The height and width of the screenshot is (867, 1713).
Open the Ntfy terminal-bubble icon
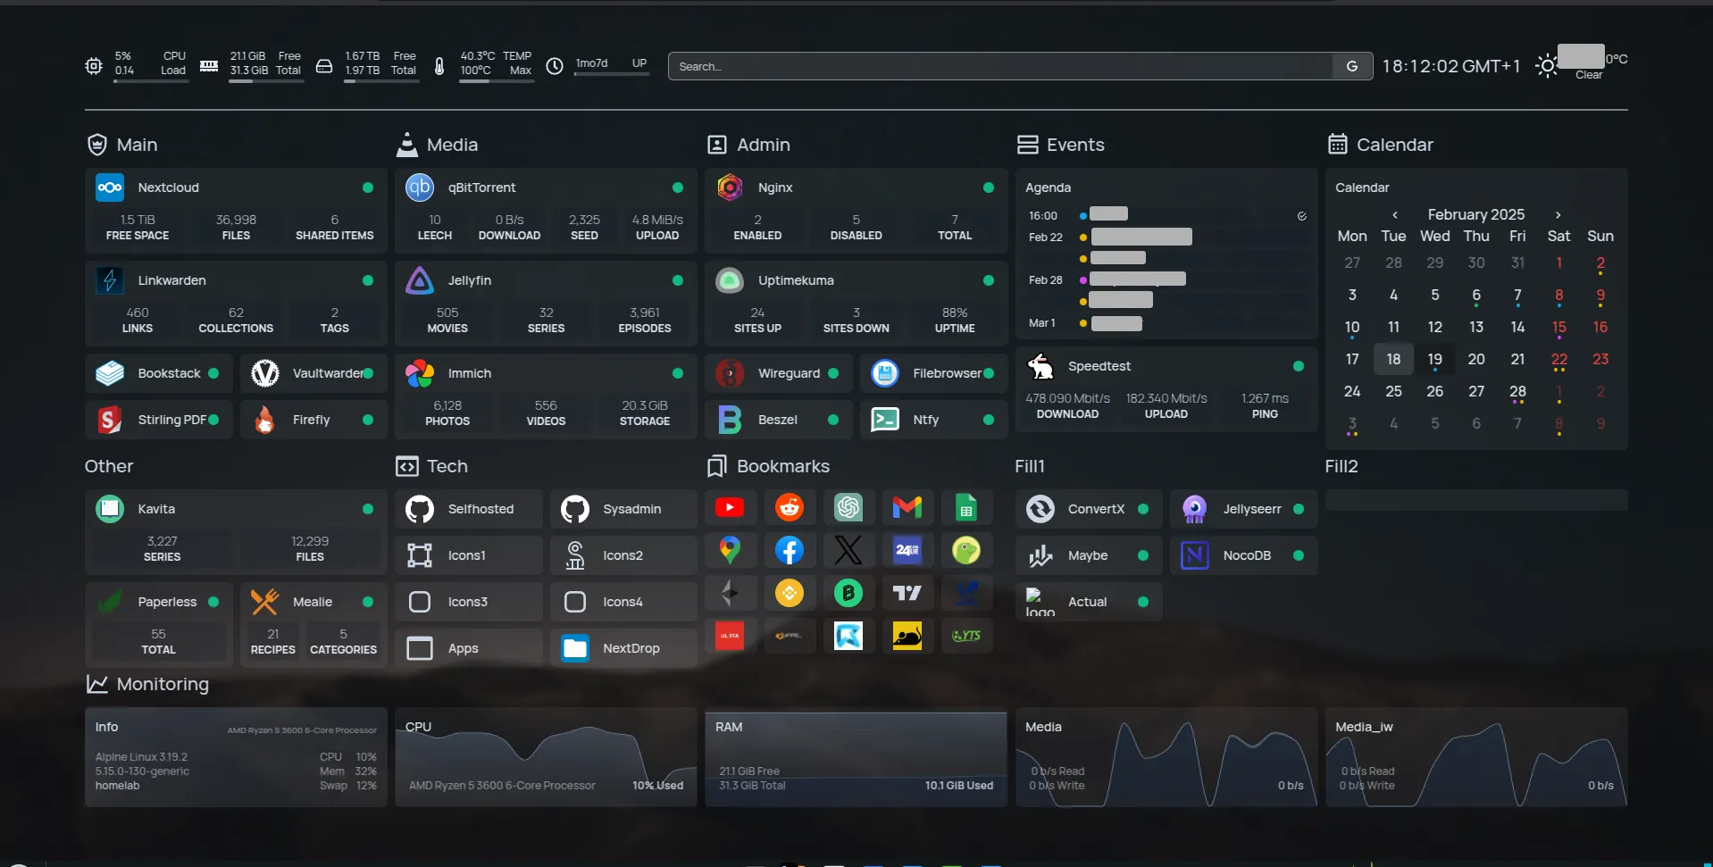pos(885,420)
